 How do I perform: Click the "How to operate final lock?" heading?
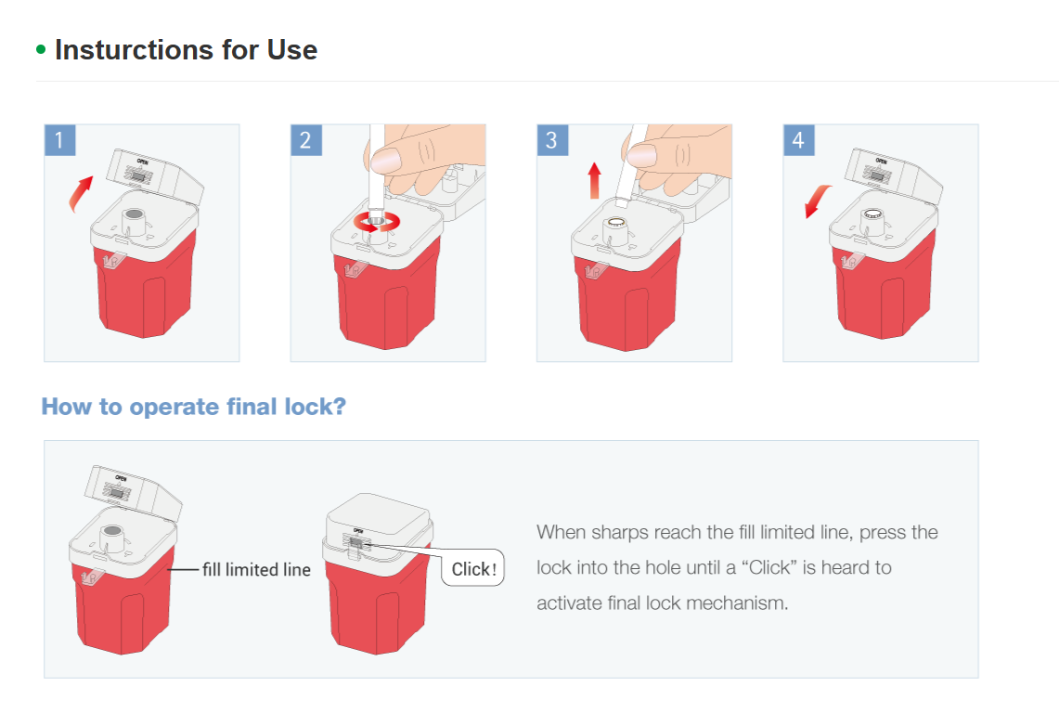point(193,407)
